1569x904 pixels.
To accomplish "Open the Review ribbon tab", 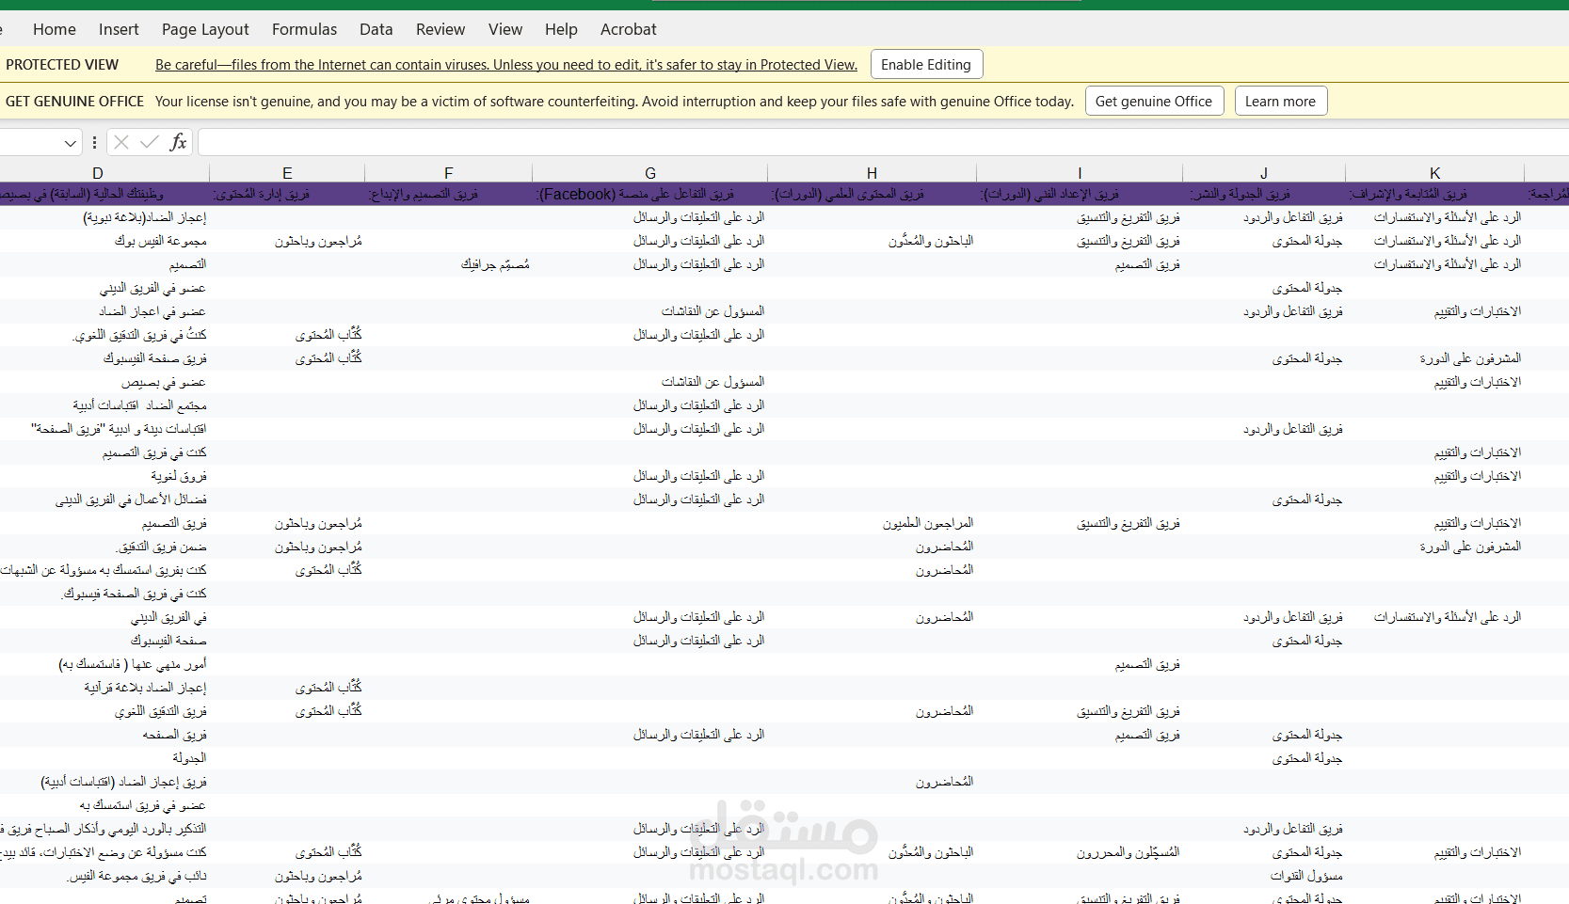I will (x=440, y=29).
